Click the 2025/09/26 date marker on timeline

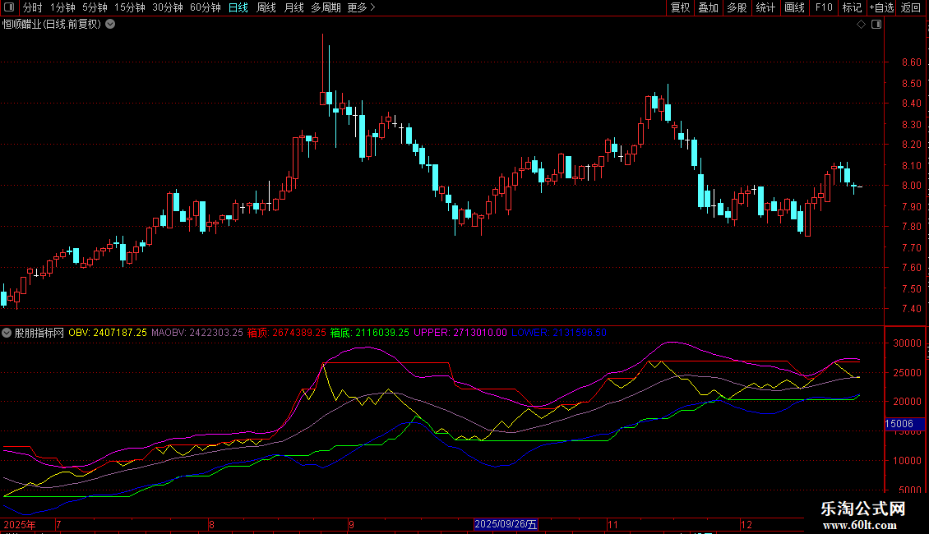pyautogui.click(x=506, y=524)
